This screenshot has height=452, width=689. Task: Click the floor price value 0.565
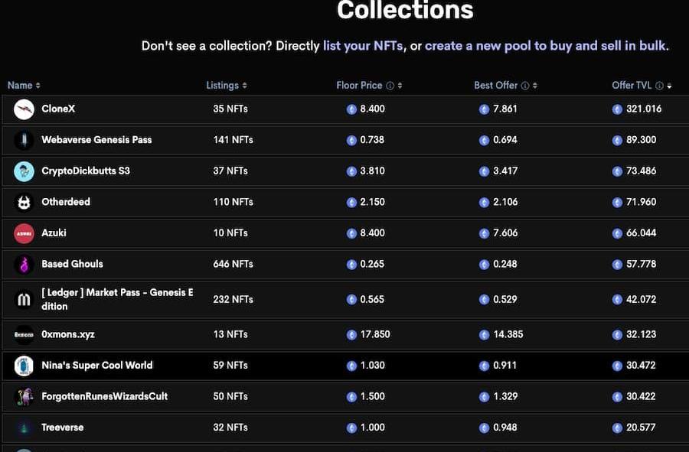pos(372,299)
